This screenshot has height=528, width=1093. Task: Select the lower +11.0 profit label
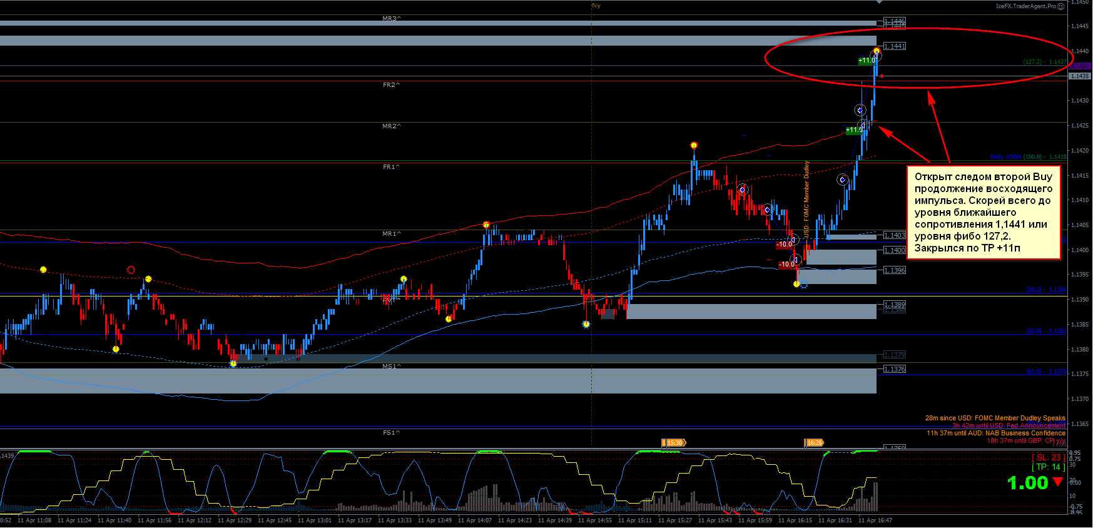click(854, 130)
